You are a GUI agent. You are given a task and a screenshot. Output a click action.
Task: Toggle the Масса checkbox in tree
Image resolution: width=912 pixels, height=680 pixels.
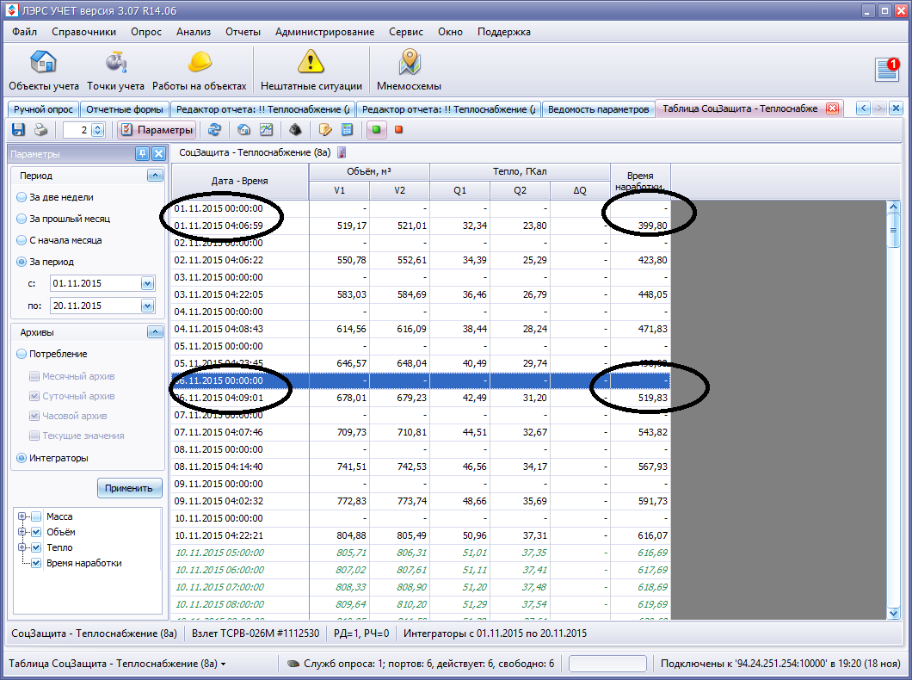coord(37,516)
